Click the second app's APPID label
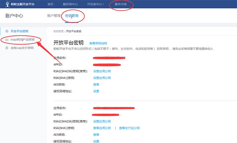The height and width of the screenshot is (143, 237). click(58, 115)
